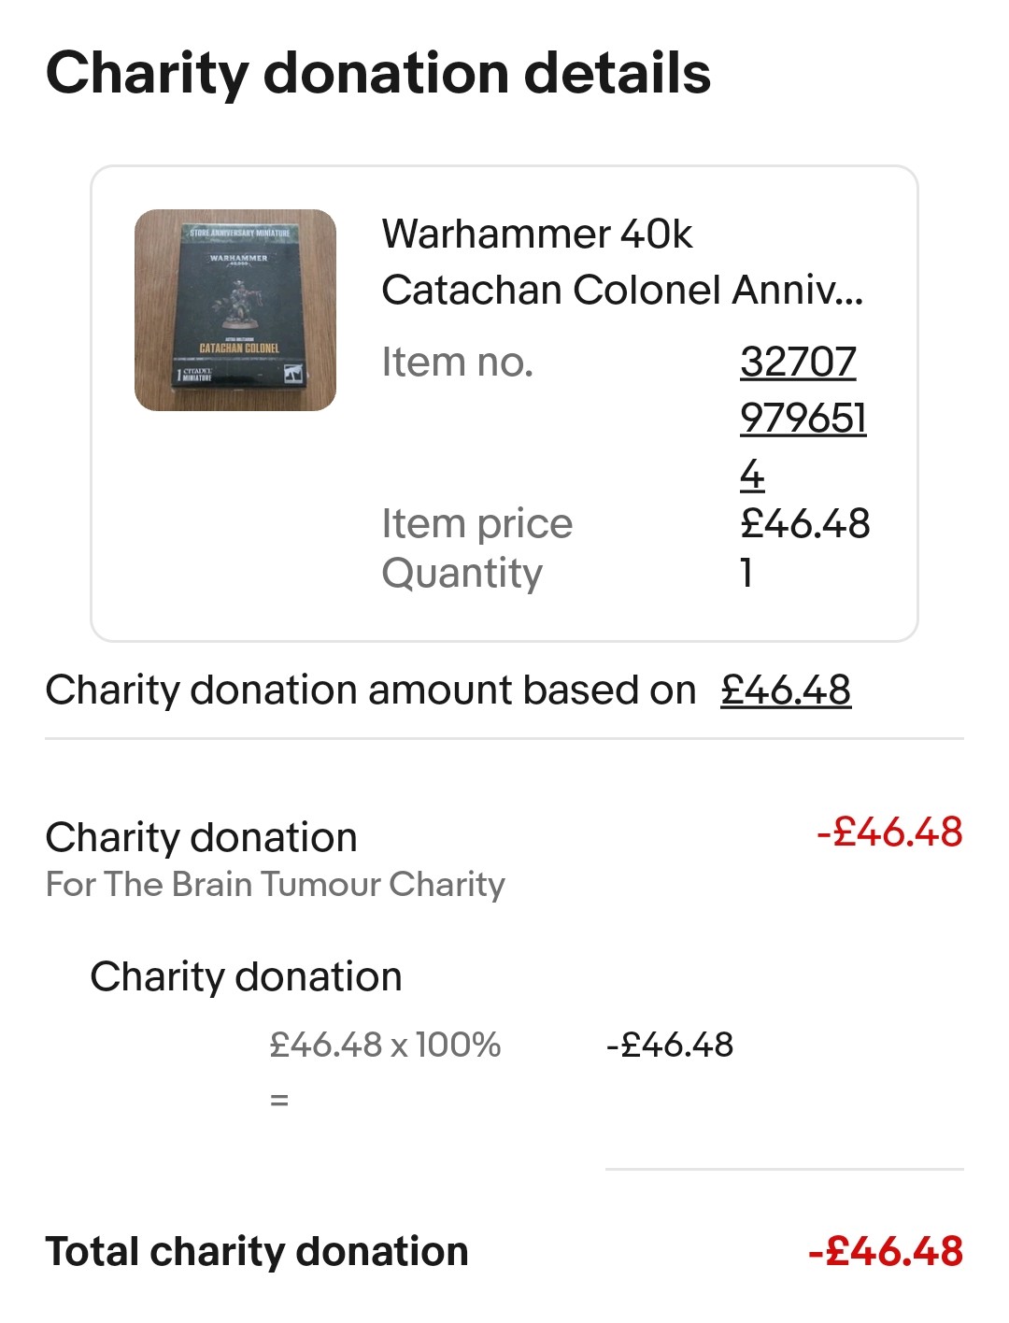Tap the 'Item price' label
1009x1323 pixels.
tap(476, 524)
